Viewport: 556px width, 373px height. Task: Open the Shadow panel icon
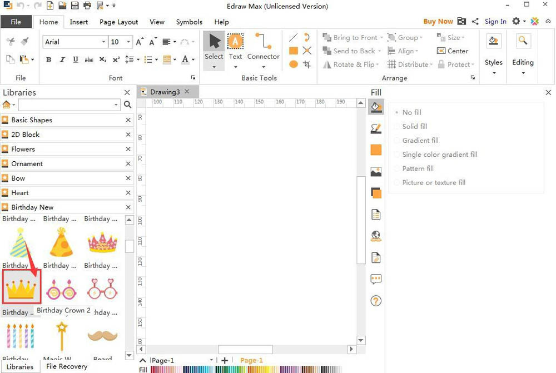coord(376,193)
